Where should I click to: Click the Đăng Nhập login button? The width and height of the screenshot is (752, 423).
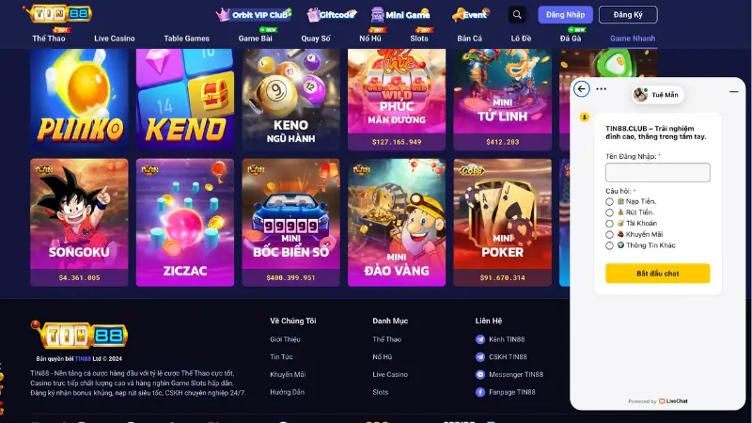click(566, 15)
